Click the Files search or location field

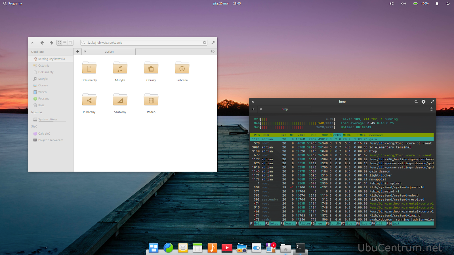[144, 42]
